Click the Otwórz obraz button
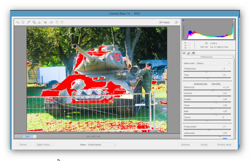Screen dimensions: 250x161 (x=224, y=145)
